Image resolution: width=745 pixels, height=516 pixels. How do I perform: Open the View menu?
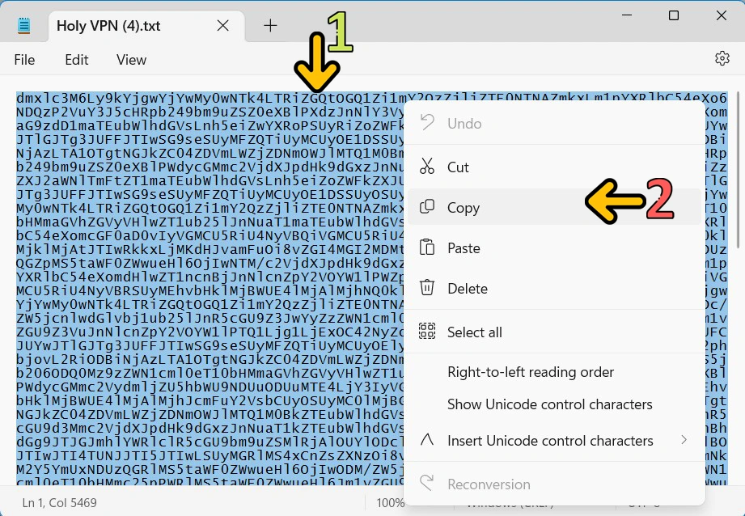click(130, 59)
